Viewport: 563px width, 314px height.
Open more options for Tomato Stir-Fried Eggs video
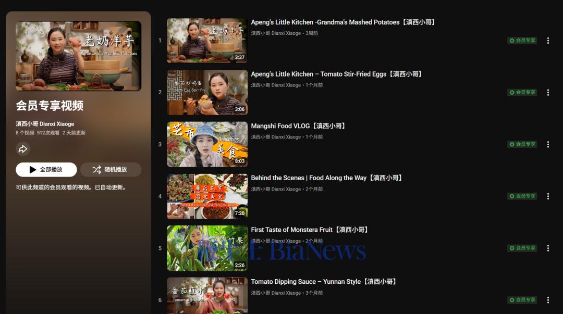(x=548, y=93)
